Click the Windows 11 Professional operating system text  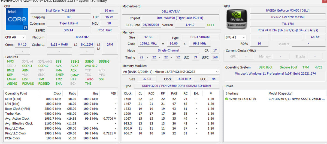pyautogui.click(x=275, y=73)
